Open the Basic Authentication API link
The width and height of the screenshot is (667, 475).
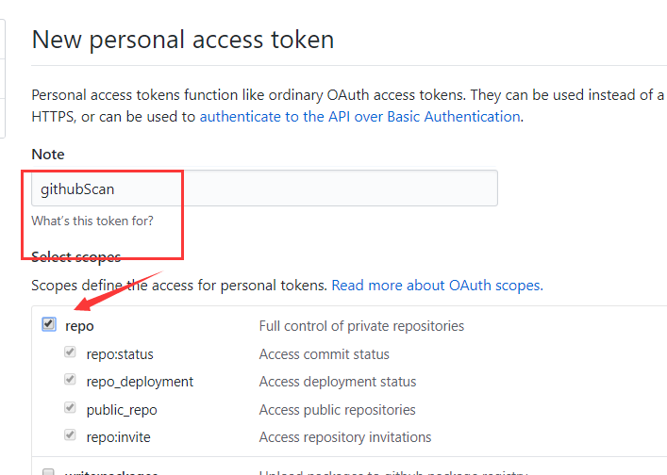[x=359, y=117]
